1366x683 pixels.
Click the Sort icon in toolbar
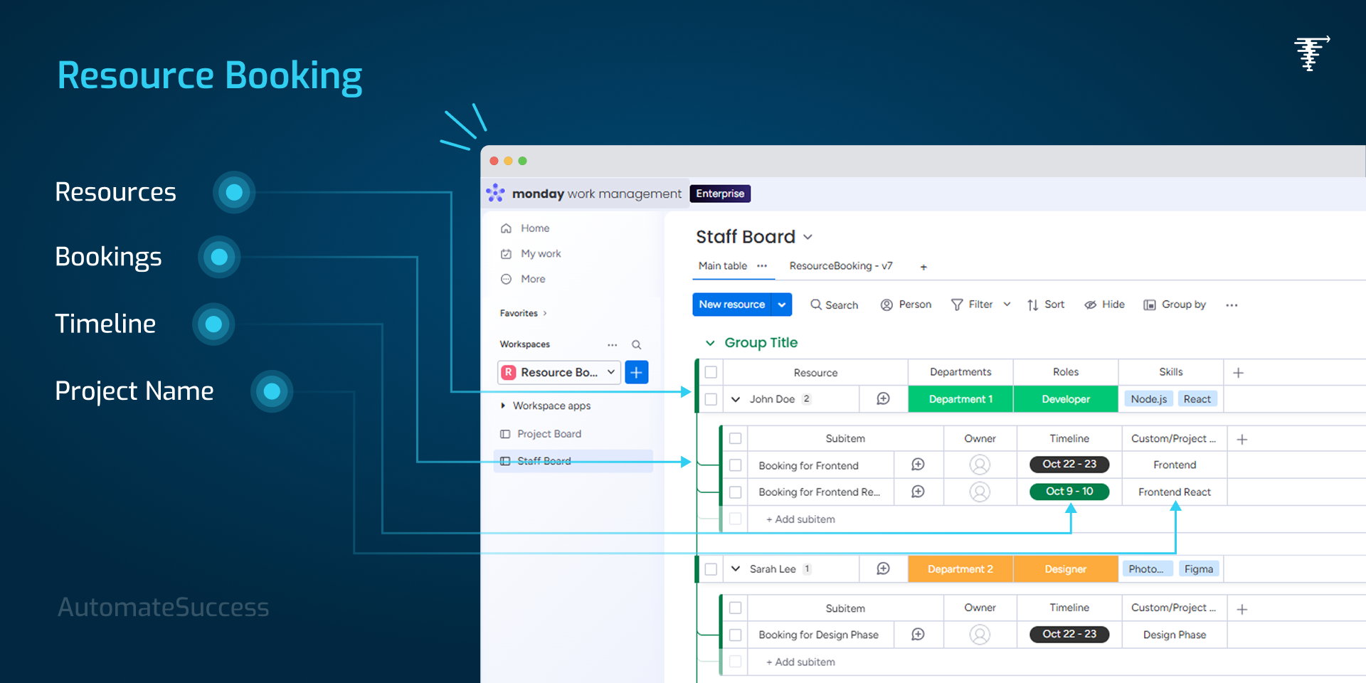(1033, 305)
